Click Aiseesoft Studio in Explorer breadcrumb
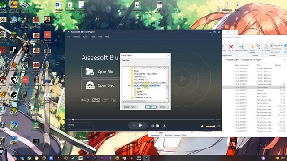287x161 pixels. click(x=232, y=60)
